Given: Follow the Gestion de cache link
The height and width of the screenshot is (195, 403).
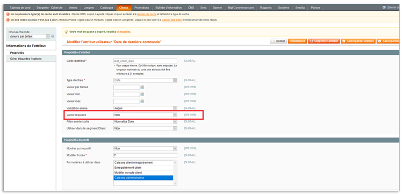Looking at the screenshot, I should tap(147, 14).
